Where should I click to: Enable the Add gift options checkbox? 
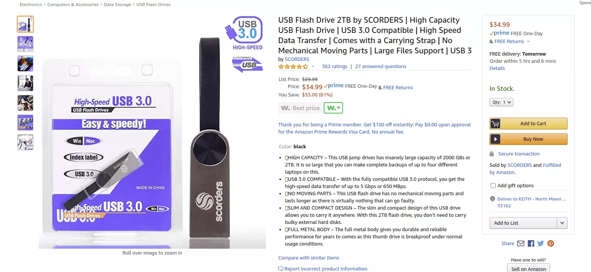[x=493, y=185]
